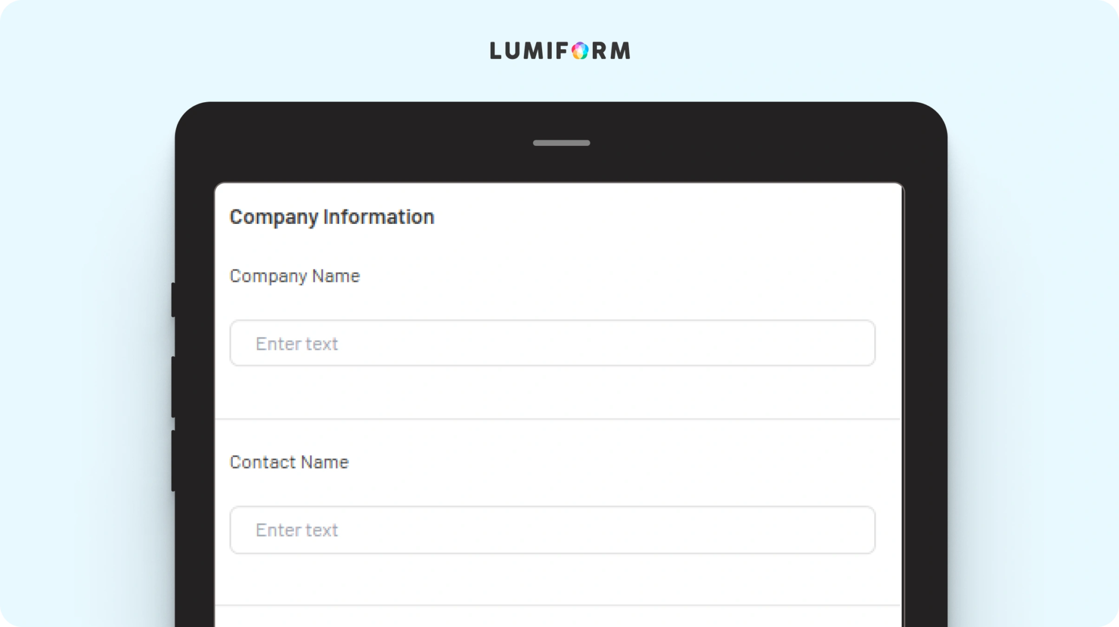Click the word Information in section heading
Viewport: 1119px width, 627px height.
pyautogui.click(x=379, y=216)
